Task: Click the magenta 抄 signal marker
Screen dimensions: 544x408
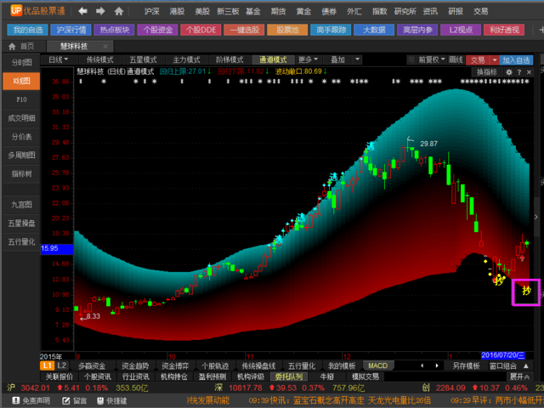Action: (x=525, y=292)
